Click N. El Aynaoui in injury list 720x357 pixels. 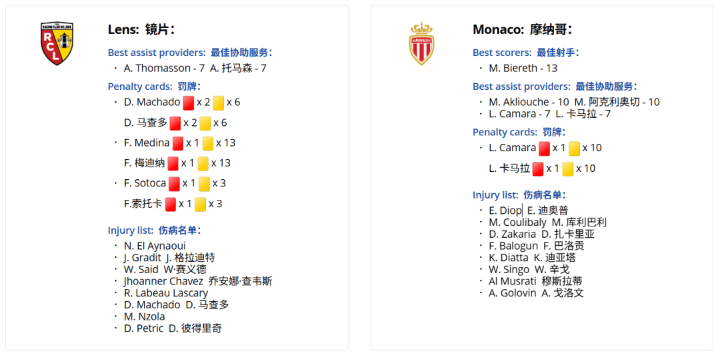tap(155, 246)
